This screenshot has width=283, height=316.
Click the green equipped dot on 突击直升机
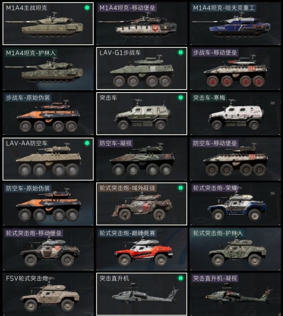click(181, 278)
